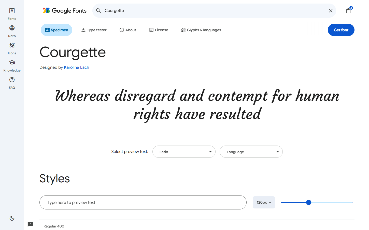Activate the search magnifier icon
The image size is (369, 230).
(98, 10)
